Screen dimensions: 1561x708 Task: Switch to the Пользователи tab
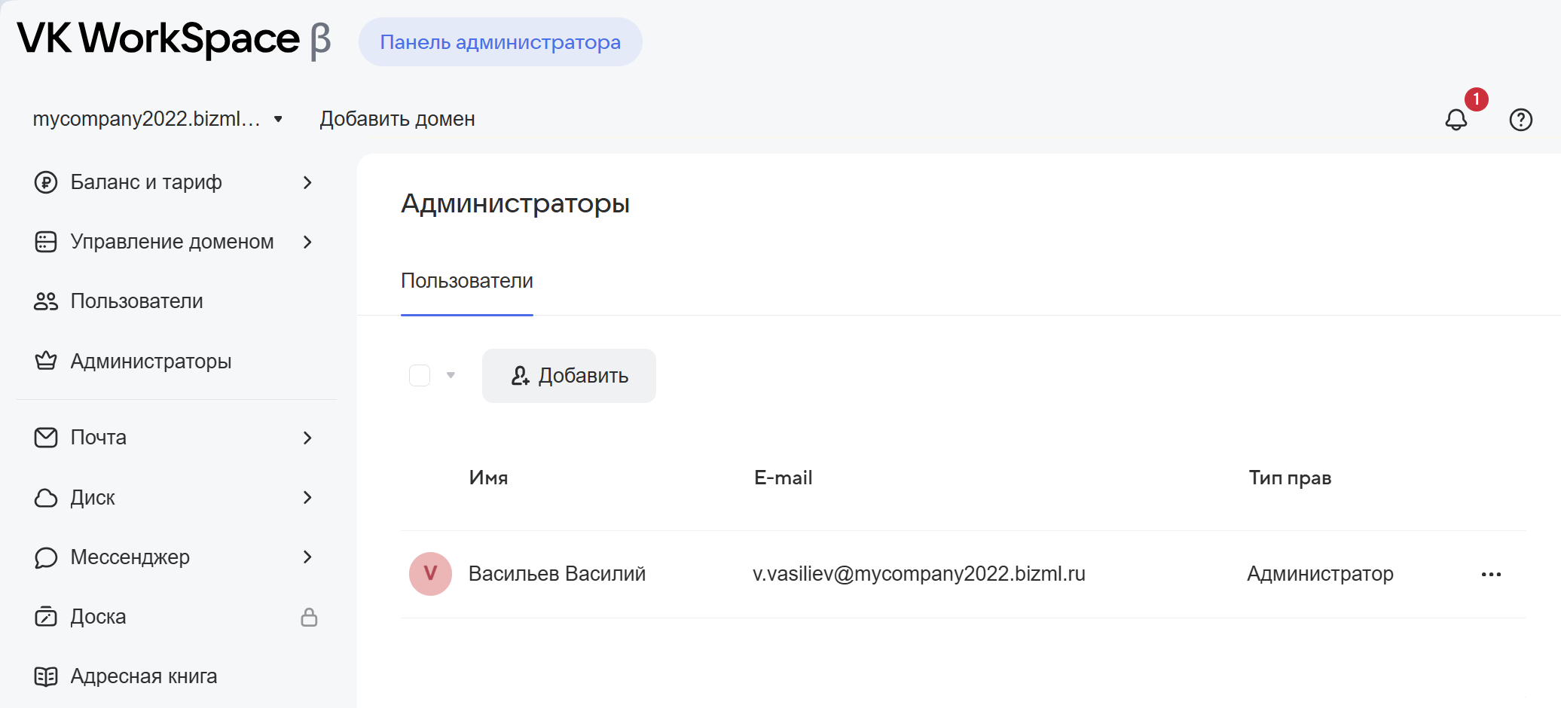coord(466,281)
